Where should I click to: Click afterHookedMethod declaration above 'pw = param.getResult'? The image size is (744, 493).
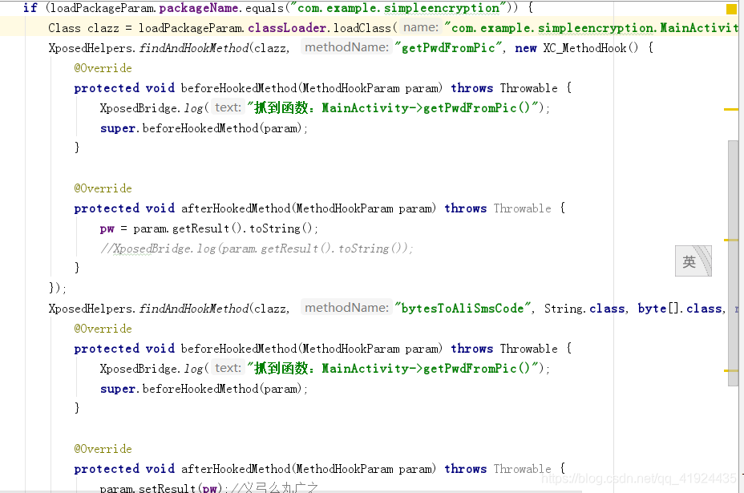tap(319, 208)
